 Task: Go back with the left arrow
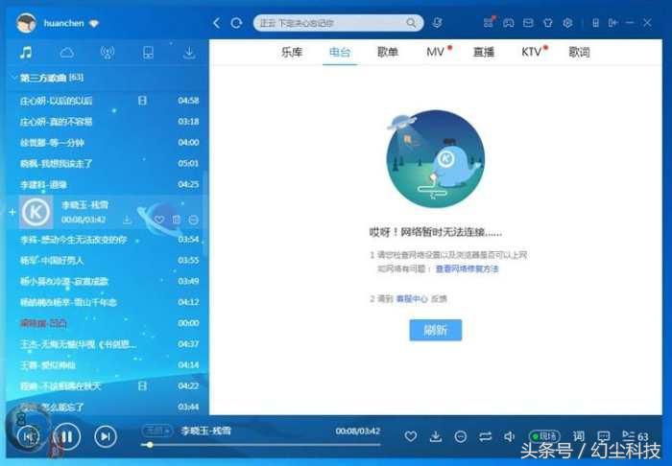tap(216, 23)
